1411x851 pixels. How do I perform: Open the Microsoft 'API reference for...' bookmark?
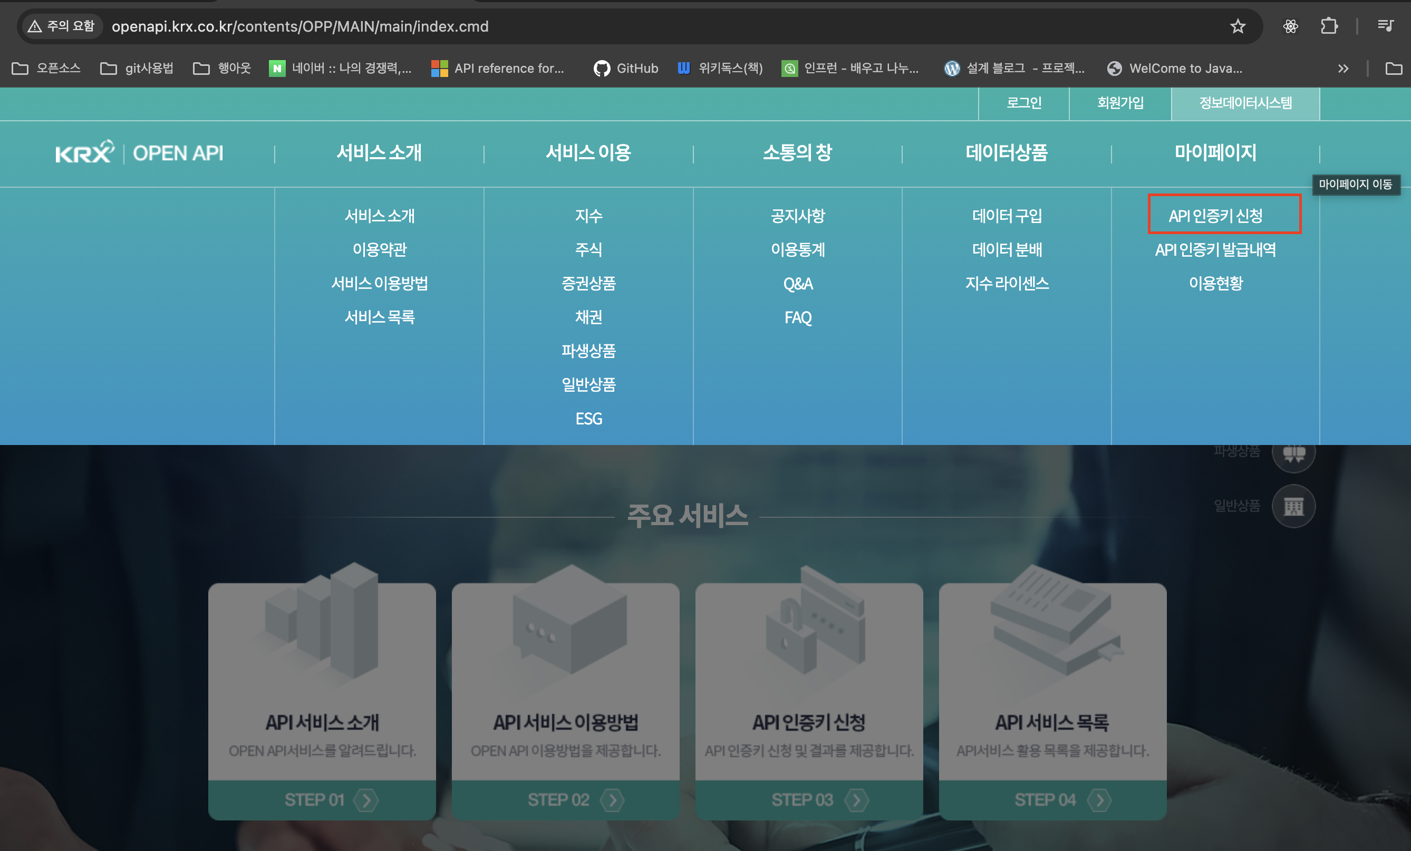(498, 68)
